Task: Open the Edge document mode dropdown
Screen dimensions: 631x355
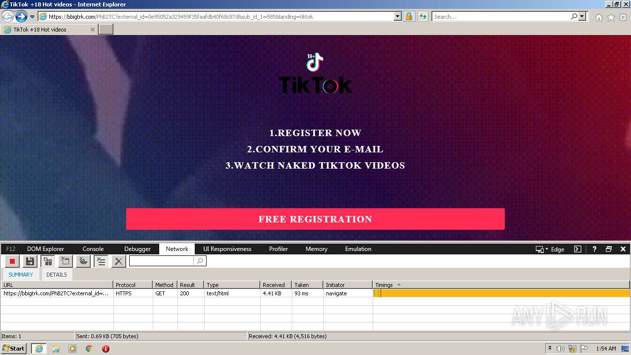Action: click(550, 249)
